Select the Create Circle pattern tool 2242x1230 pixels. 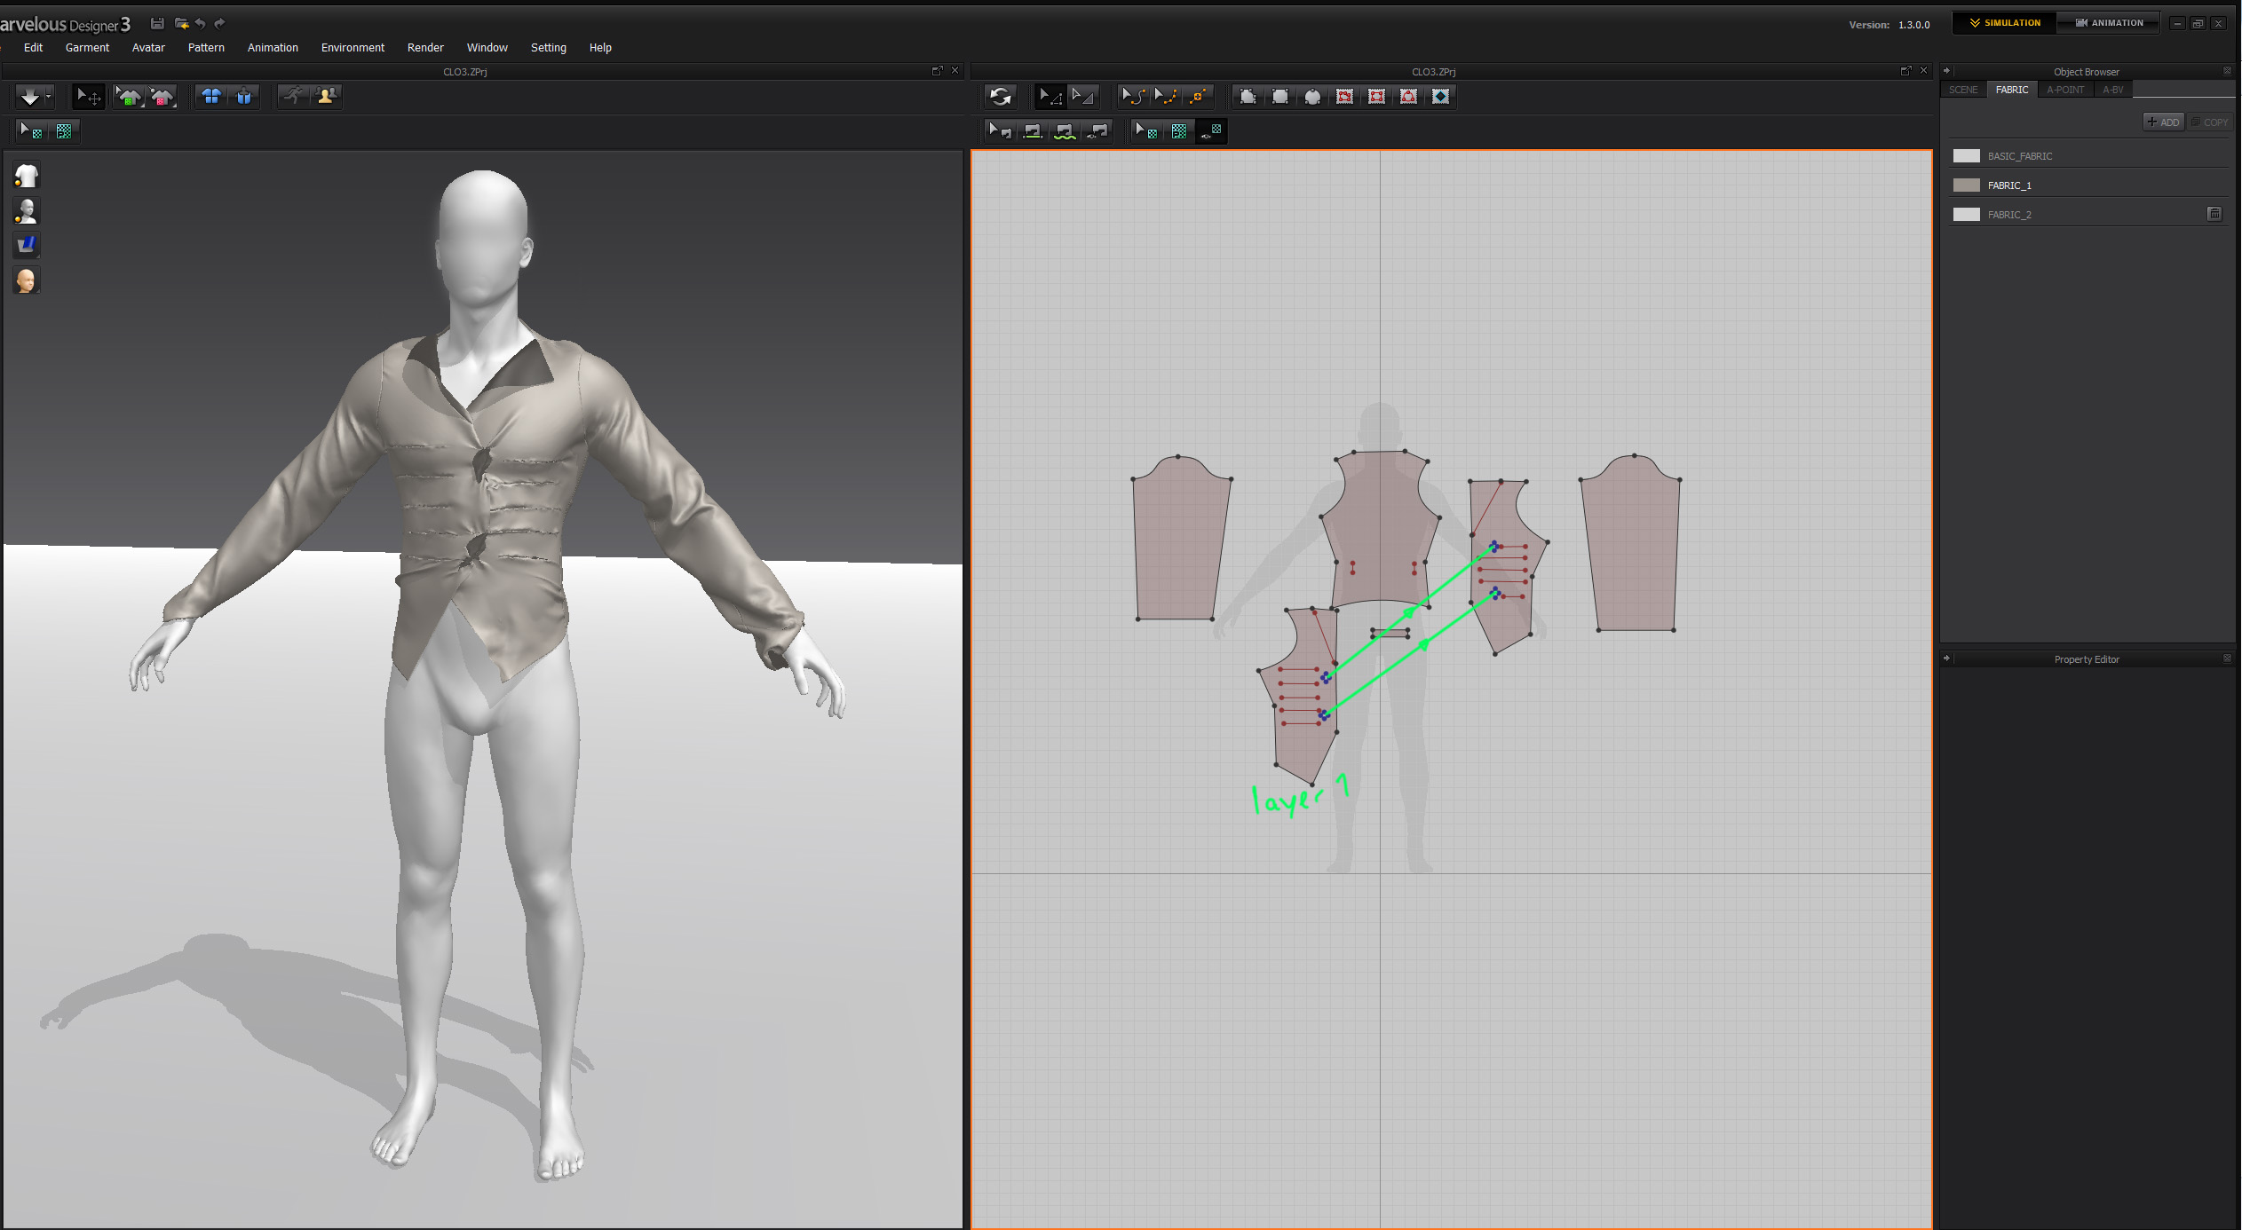point(1312,97)
